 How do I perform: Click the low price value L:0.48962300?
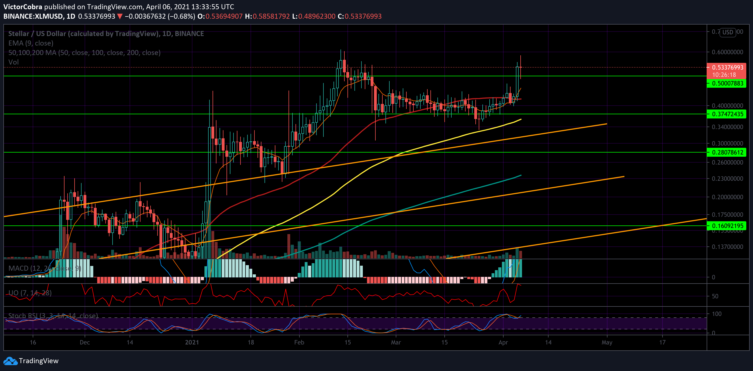click(x=313, y=16)
